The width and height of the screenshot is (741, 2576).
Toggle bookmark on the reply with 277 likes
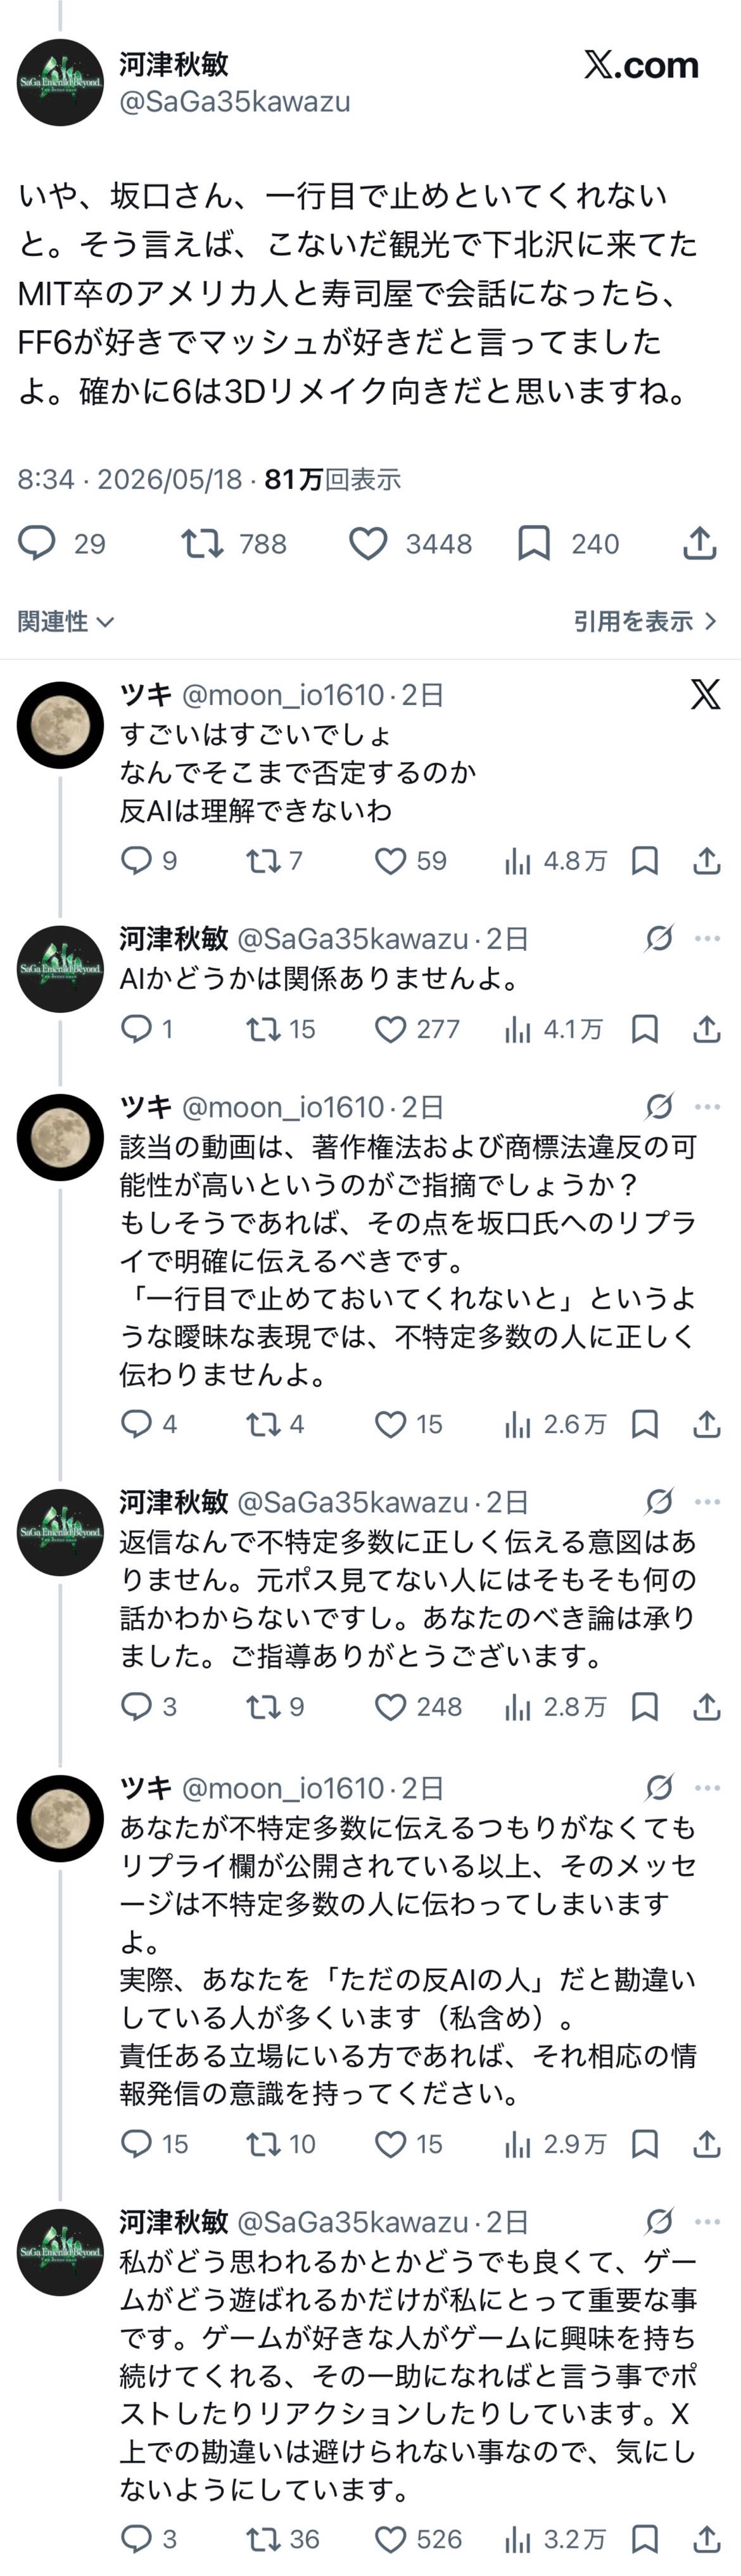[645, 1029]
